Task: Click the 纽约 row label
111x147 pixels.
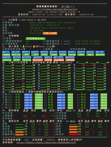Action: click(59, 129)
